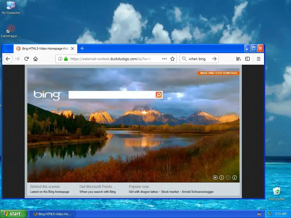
Task: Click 'Behind the scenes' heading
Action: pos(45,187)
